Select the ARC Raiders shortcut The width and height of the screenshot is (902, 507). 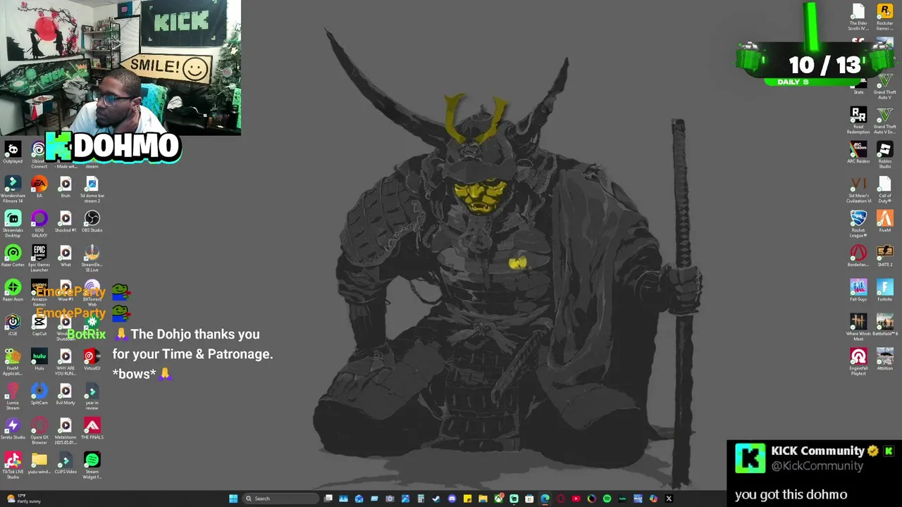(x=858, y=153)
